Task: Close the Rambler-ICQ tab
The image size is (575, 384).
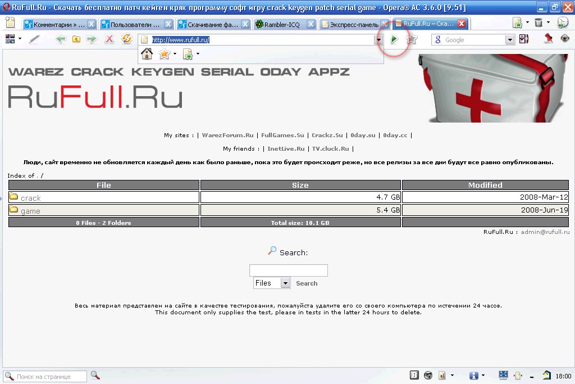Action: click(x=311, y=24)
